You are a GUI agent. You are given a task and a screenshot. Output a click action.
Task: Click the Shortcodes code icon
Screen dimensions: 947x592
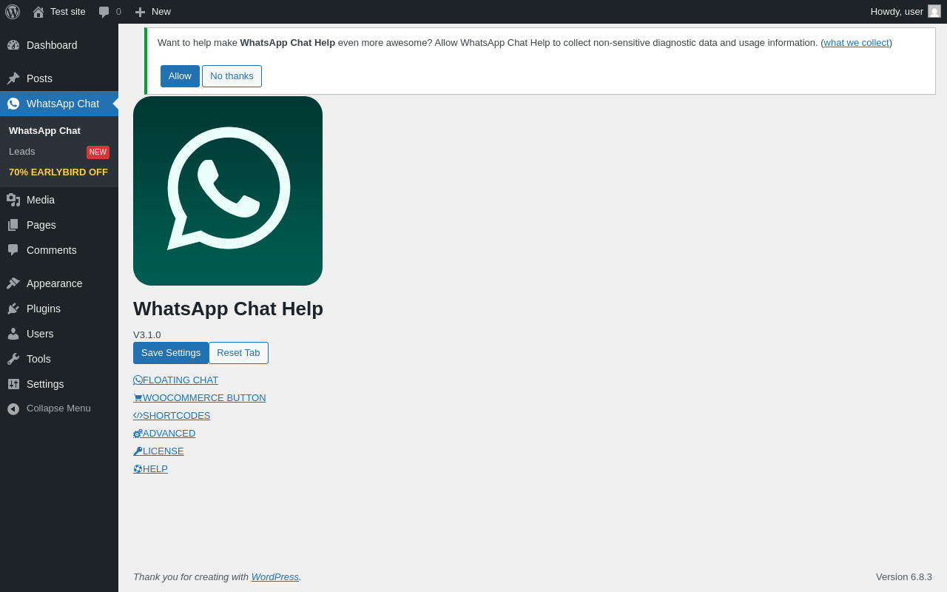point(138,416)
